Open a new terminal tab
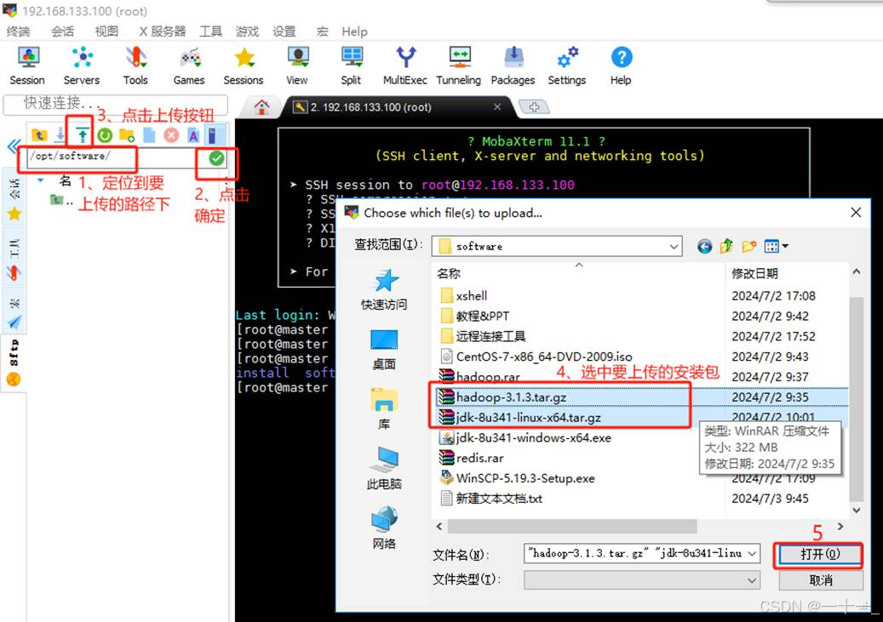Image resolution: width=883 pixels, height=622 pixels. tap(533, 107)
